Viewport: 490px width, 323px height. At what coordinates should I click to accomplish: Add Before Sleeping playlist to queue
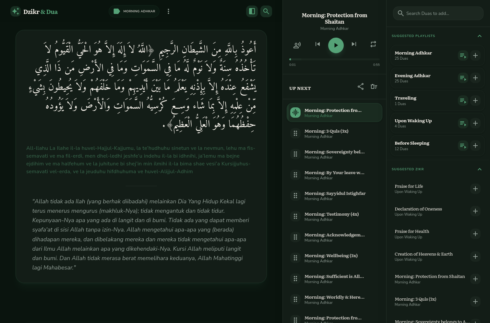[x=475, y=146]
